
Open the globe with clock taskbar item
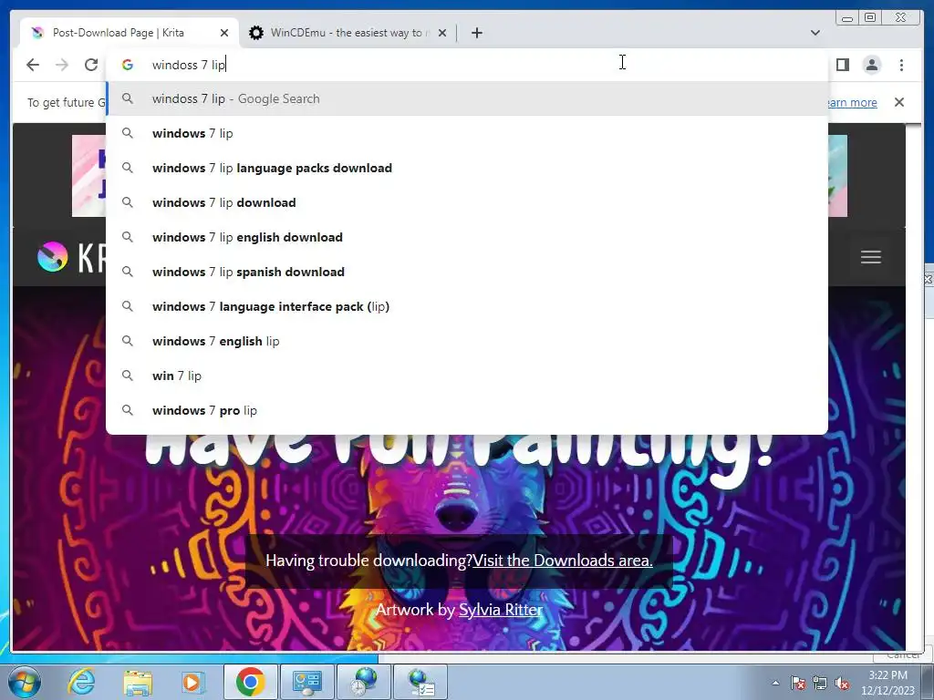pos(363,682)
